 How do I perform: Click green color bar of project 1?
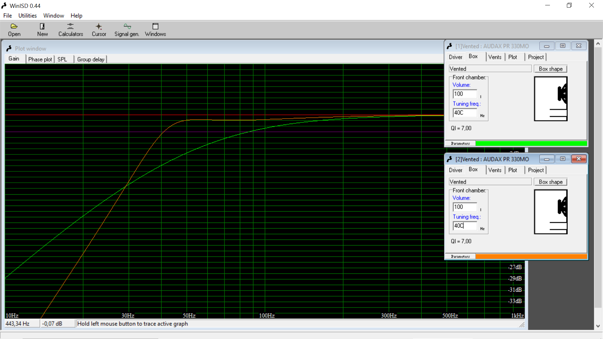(x=531, y=143)
